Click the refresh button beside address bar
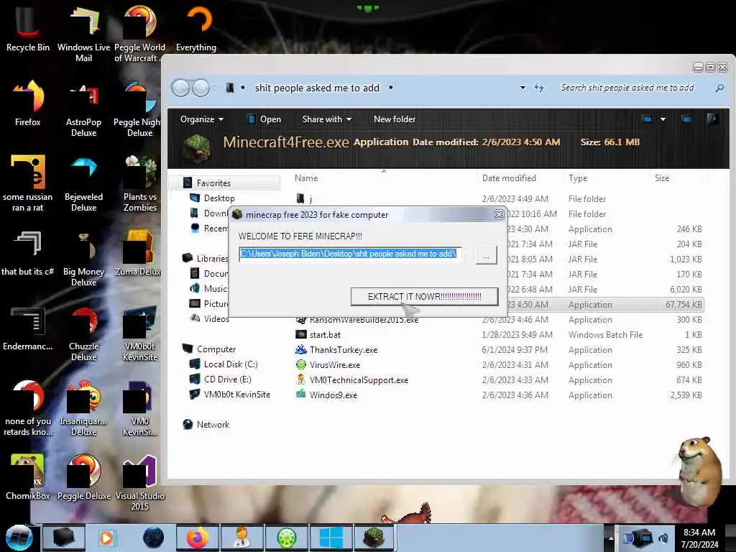 click(539, 88)
